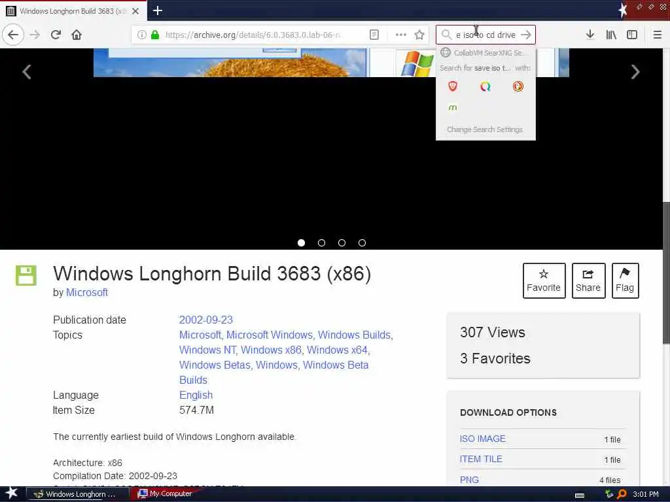The height and width of the screenshot is (502, 670).
Task: Click the page vertical scrollbar thumb
Action: pos(666,271)
